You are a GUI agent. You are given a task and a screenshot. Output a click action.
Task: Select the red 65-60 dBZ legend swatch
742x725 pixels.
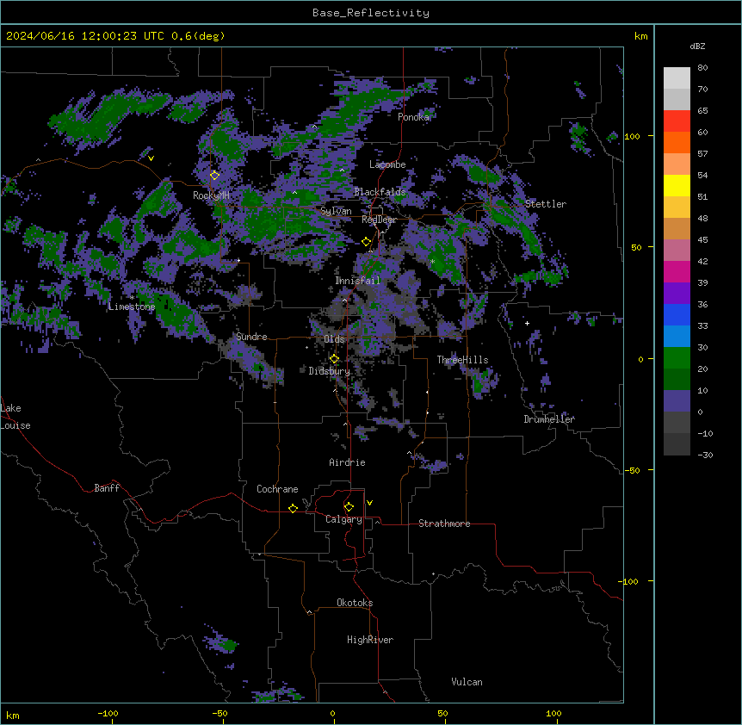click(677, 121)
